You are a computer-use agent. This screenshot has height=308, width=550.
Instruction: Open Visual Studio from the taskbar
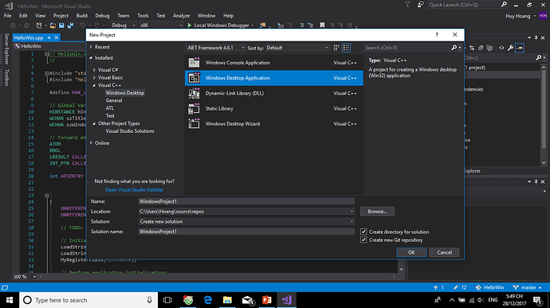287,300
